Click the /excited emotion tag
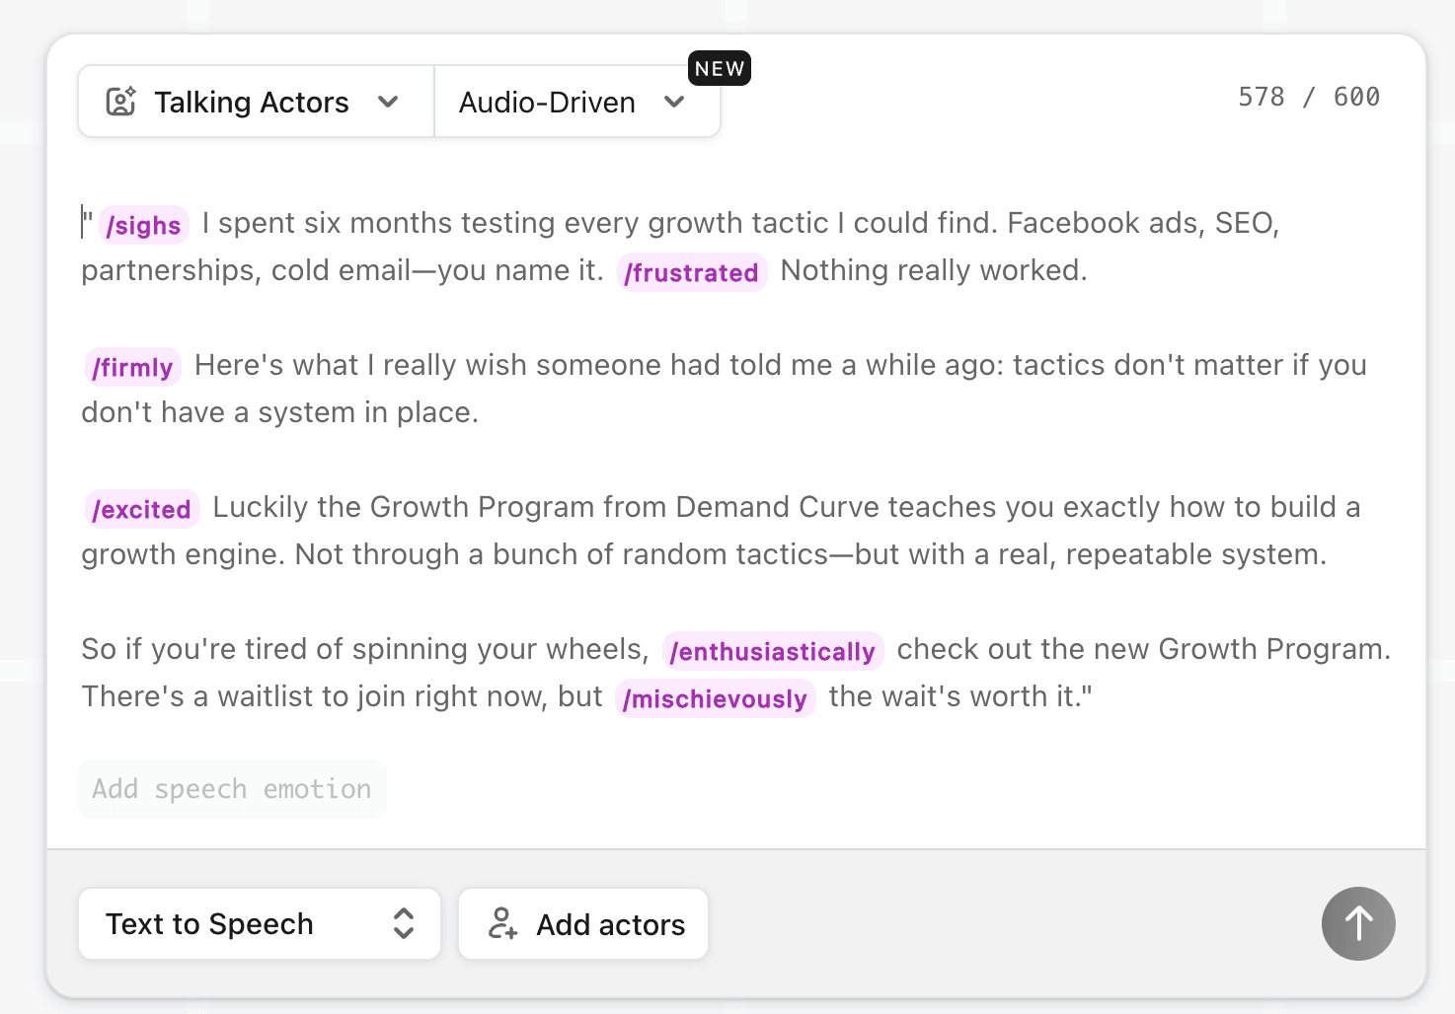Viewport: 1455px width, 1014px height. 141,510
